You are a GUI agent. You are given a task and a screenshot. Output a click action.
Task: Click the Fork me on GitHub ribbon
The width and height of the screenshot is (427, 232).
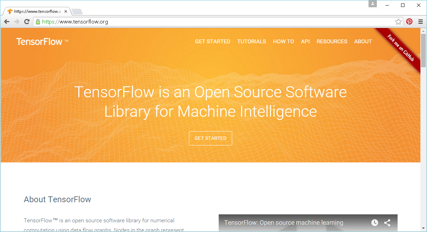coord(401,48)
